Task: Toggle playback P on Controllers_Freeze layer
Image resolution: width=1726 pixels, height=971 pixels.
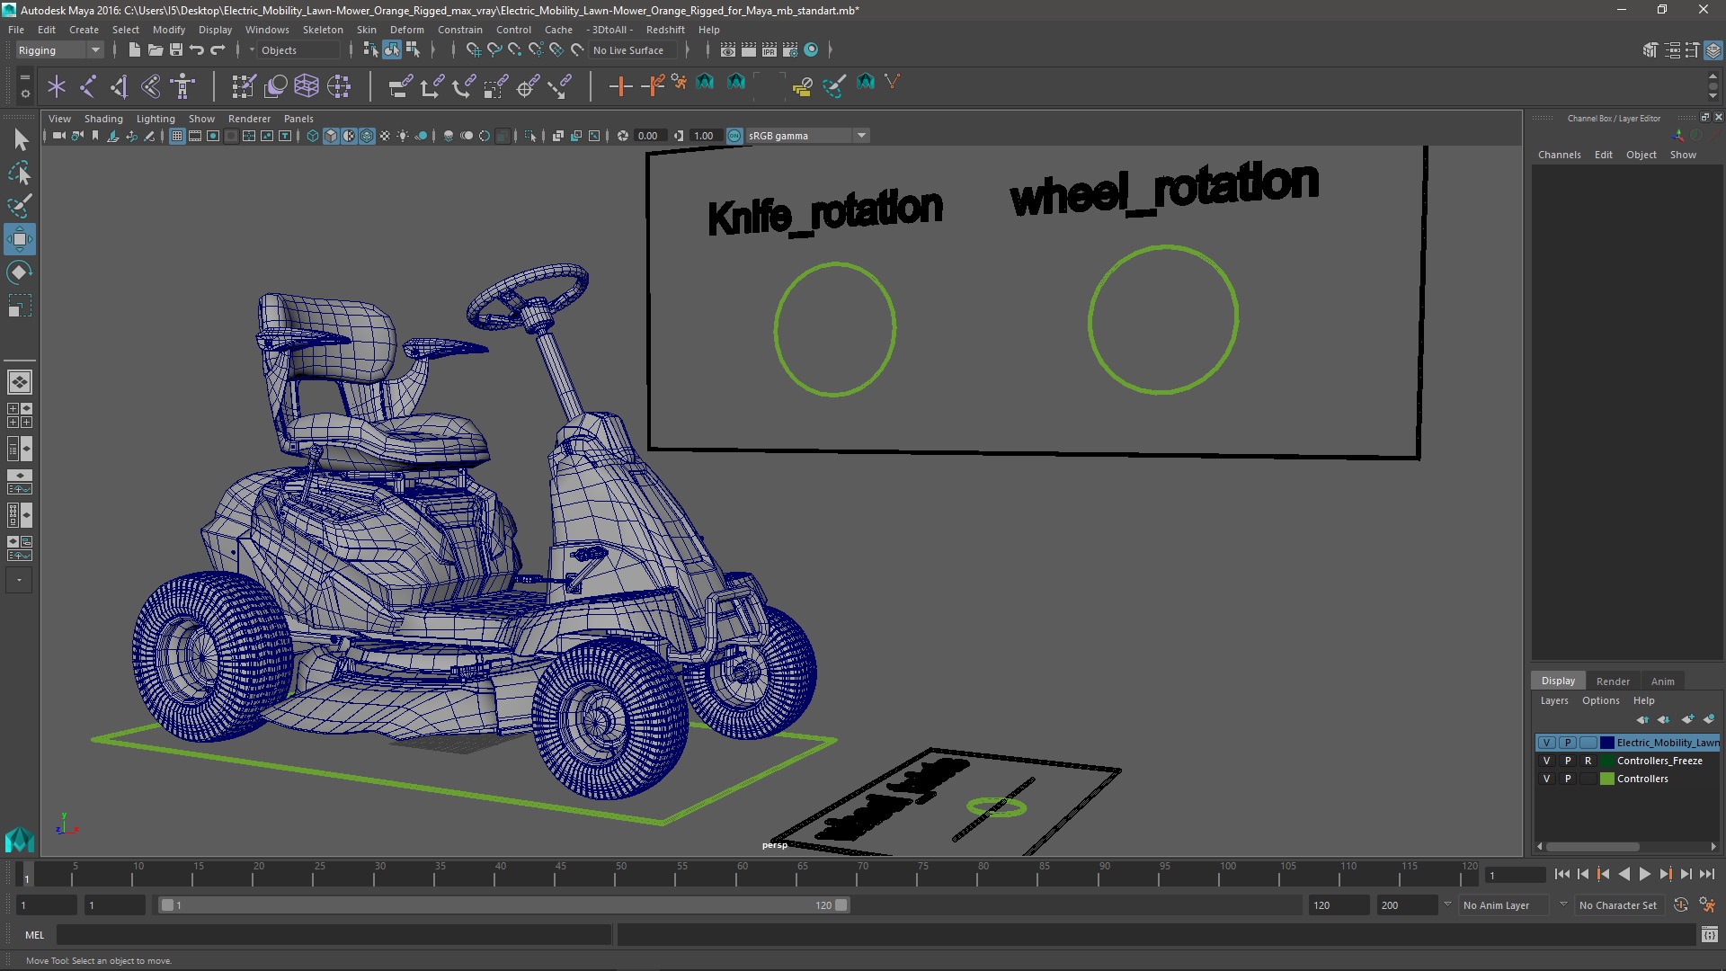Action: click(1568, 761)
